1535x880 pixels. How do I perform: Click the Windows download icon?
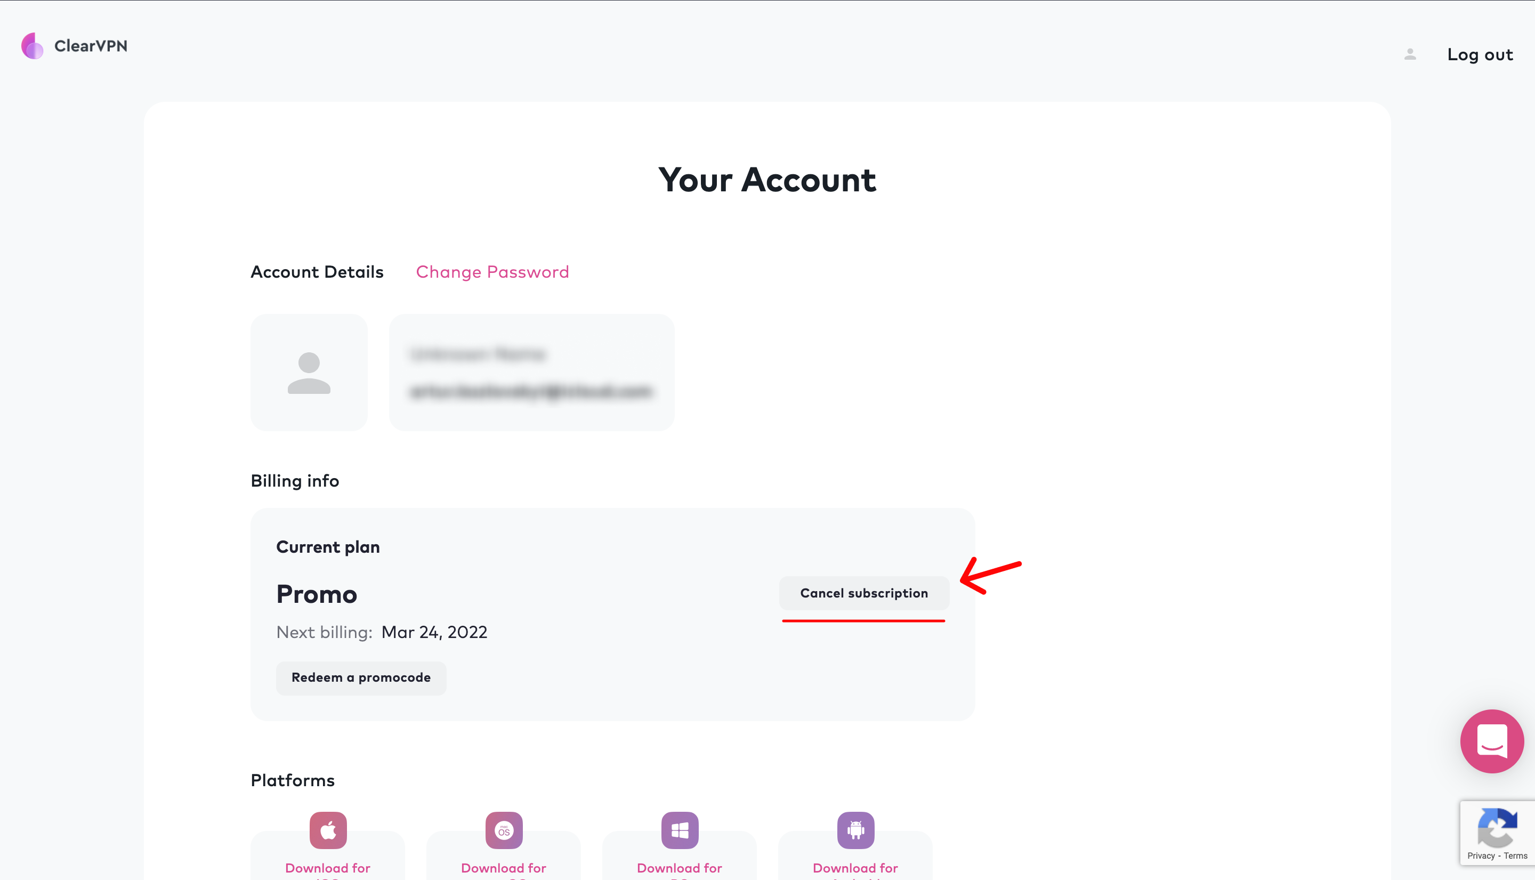point(678,829)
